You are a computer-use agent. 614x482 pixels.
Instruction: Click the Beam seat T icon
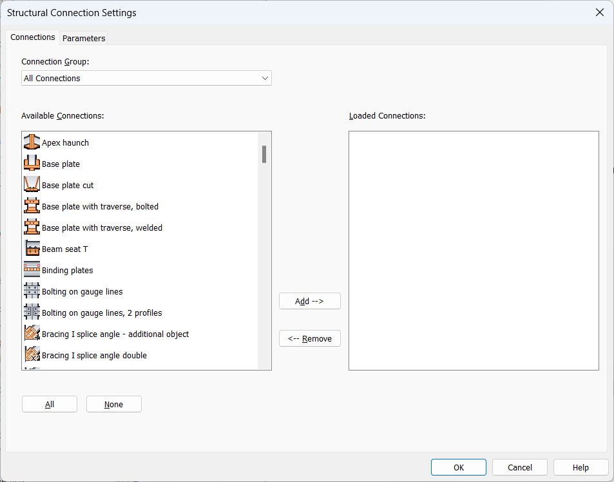click(32, 249)
